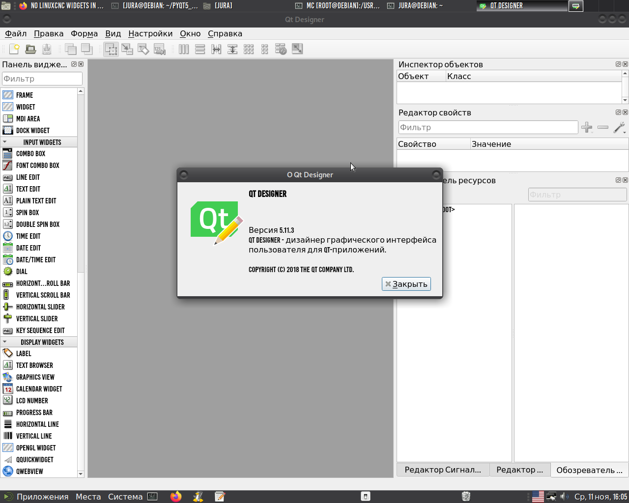Focus the widget panel Фильтр field

[x=42, y=79]
